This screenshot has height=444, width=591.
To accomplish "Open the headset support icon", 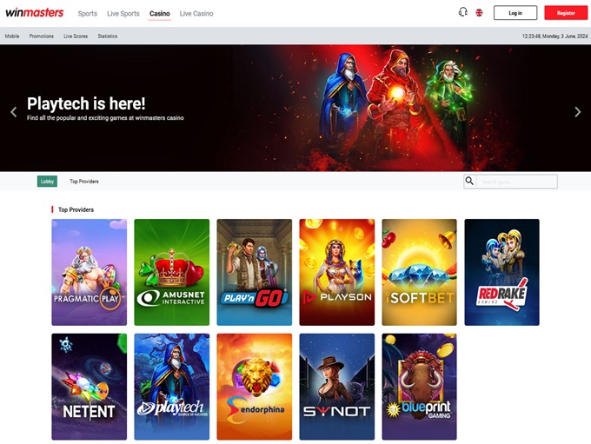I will click(463, 13).
